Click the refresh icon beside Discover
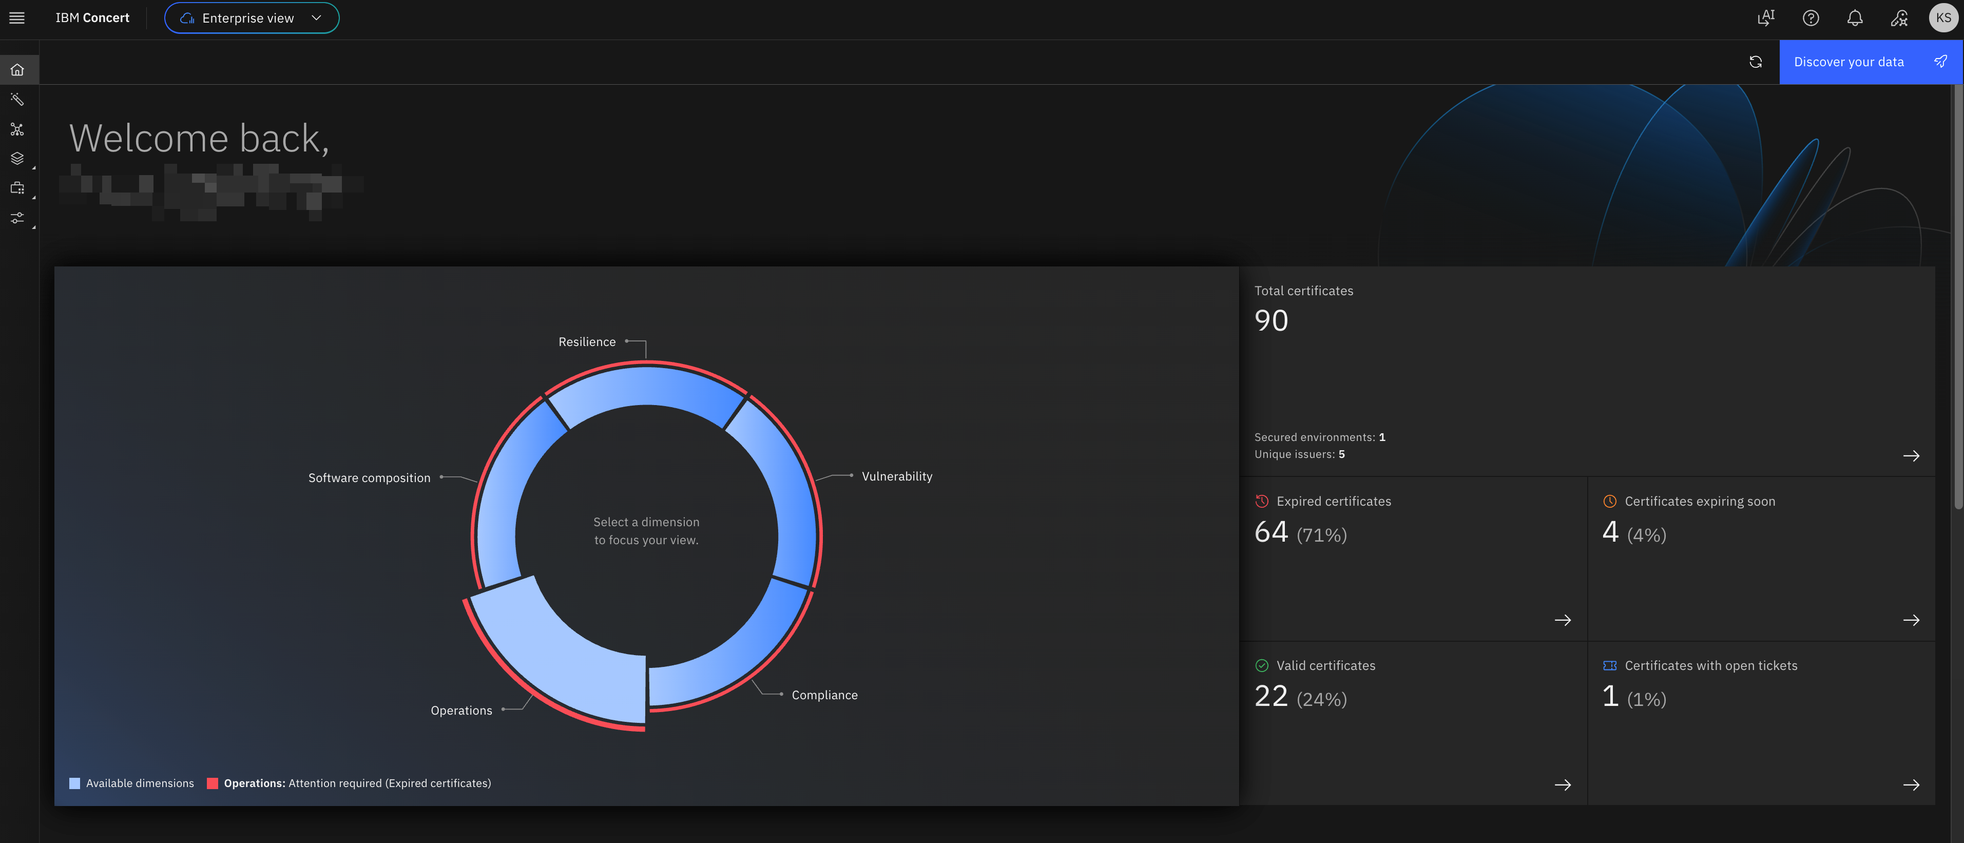Viewport: 1964px width, 843px height. pos(1755,62)
